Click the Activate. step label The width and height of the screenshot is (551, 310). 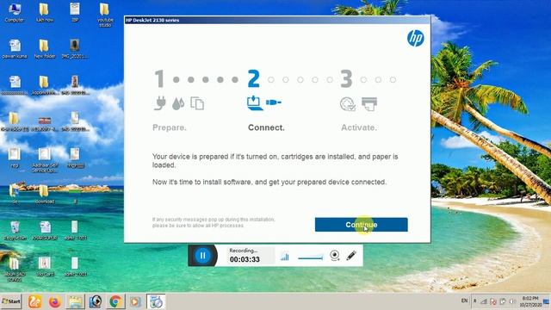(x=359, y=127)
